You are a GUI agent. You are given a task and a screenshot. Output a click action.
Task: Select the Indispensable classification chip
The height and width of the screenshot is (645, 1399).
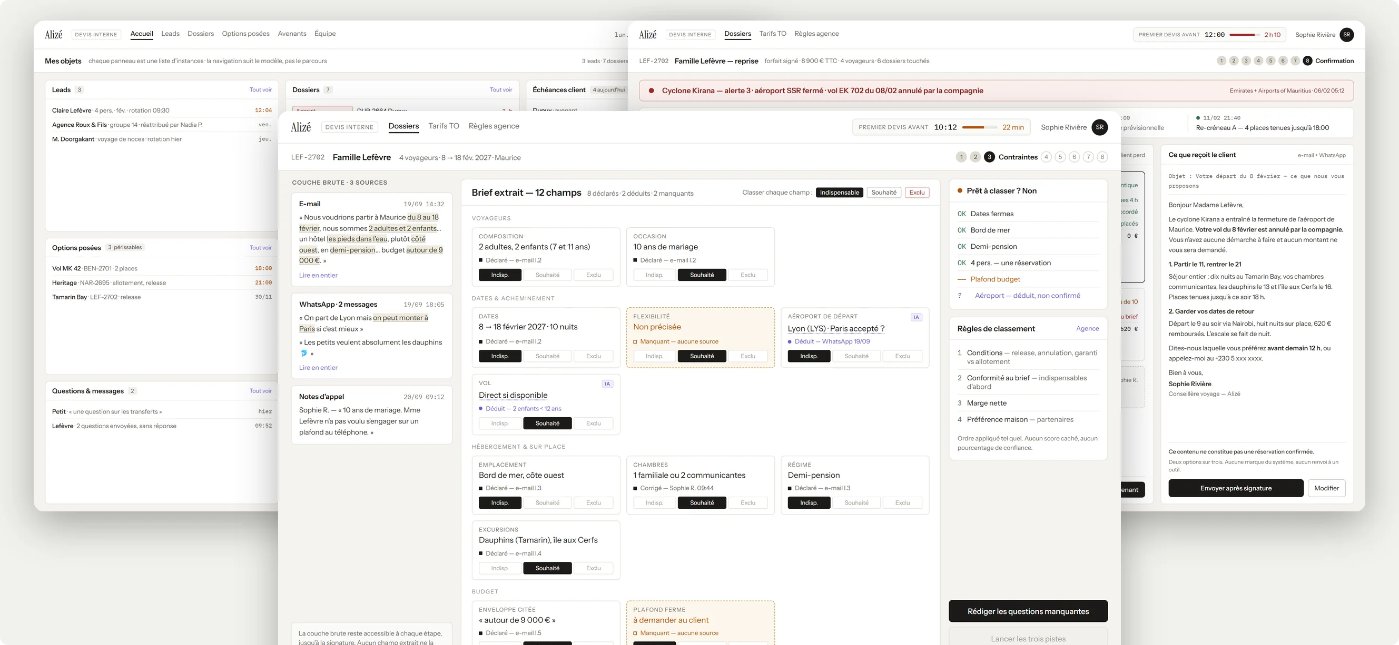(x=839, y=193)
